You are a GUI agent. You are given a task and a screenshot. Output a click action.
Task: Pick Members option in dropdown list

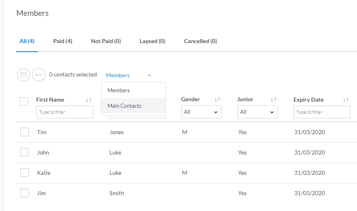pyautogui.click(x=118, y=90)
